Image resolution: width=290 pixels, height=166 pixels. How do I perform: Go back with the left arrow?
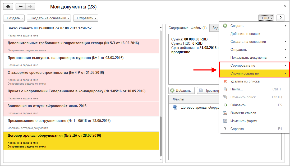pyautogui.click(x=20, y=7)
